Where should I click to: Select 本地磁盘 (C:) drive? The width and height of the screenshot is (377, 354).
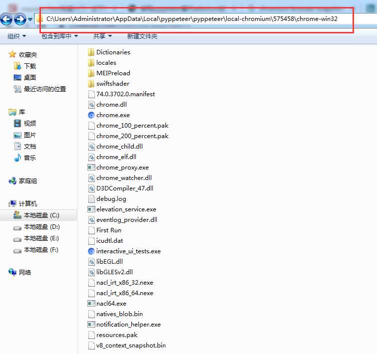[38, 215]
